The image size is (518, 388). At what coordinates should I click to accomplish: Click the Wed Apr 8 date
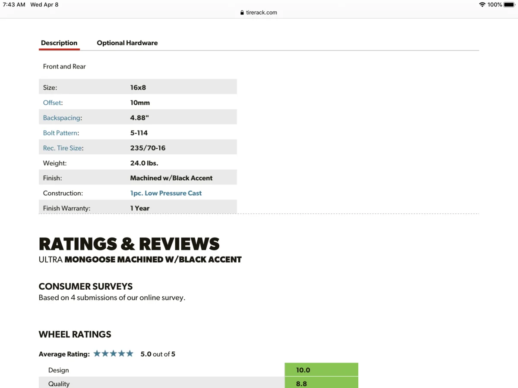click(x=44, y=5)
